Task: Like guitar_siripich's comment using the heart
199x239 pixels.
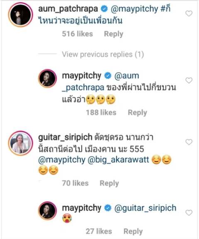Action: pyautogui.click(x=189, y=142)
